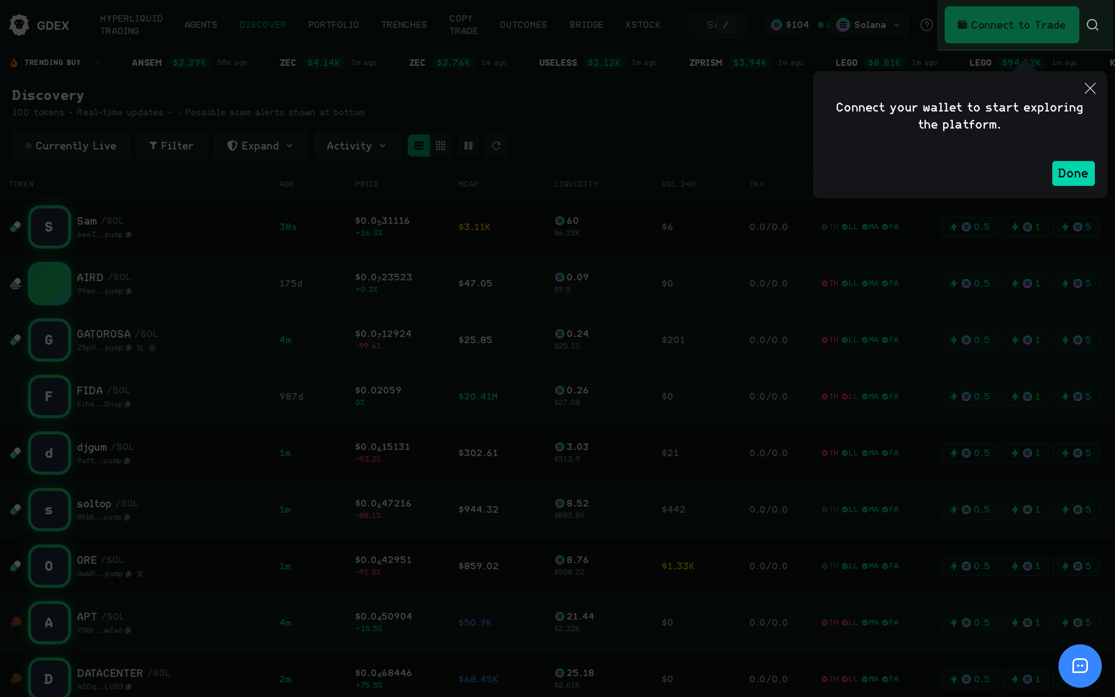Open the Copy Trade tab
The width and height of the screenshot is (1115, 697).
click(x=463, y=25)
